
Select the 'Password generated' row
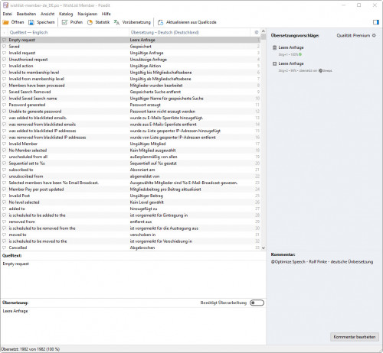point(130,105)
